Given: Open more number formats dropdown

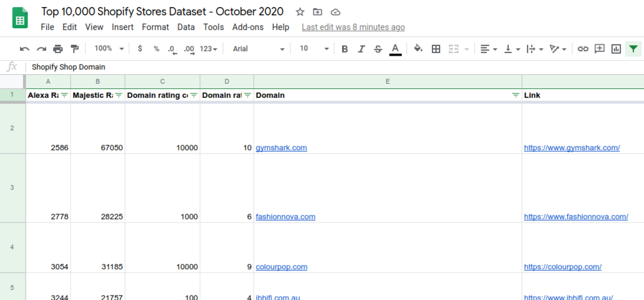Looking at the screenshot, I should tap(209, 49).
